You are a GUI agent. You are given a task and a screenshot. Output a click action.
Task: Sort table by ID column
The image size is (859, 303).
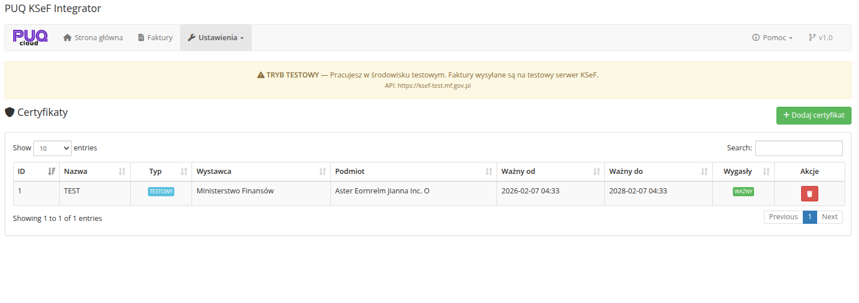click(x=36, y=172)
